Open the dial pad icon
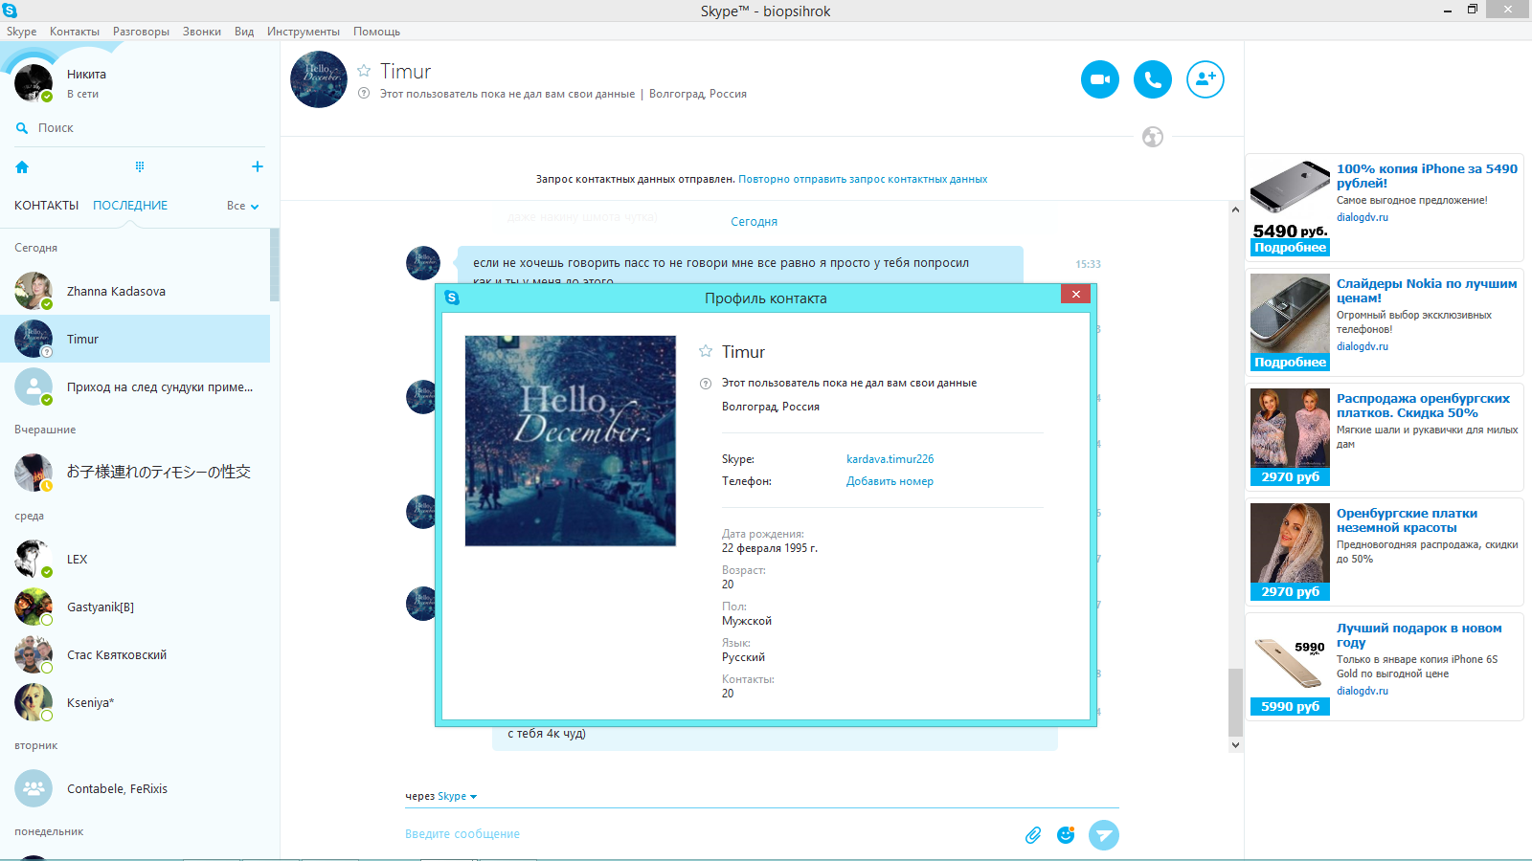This screenshot has height=861, width=1532. pyautogui.click(x=140, y=166)
